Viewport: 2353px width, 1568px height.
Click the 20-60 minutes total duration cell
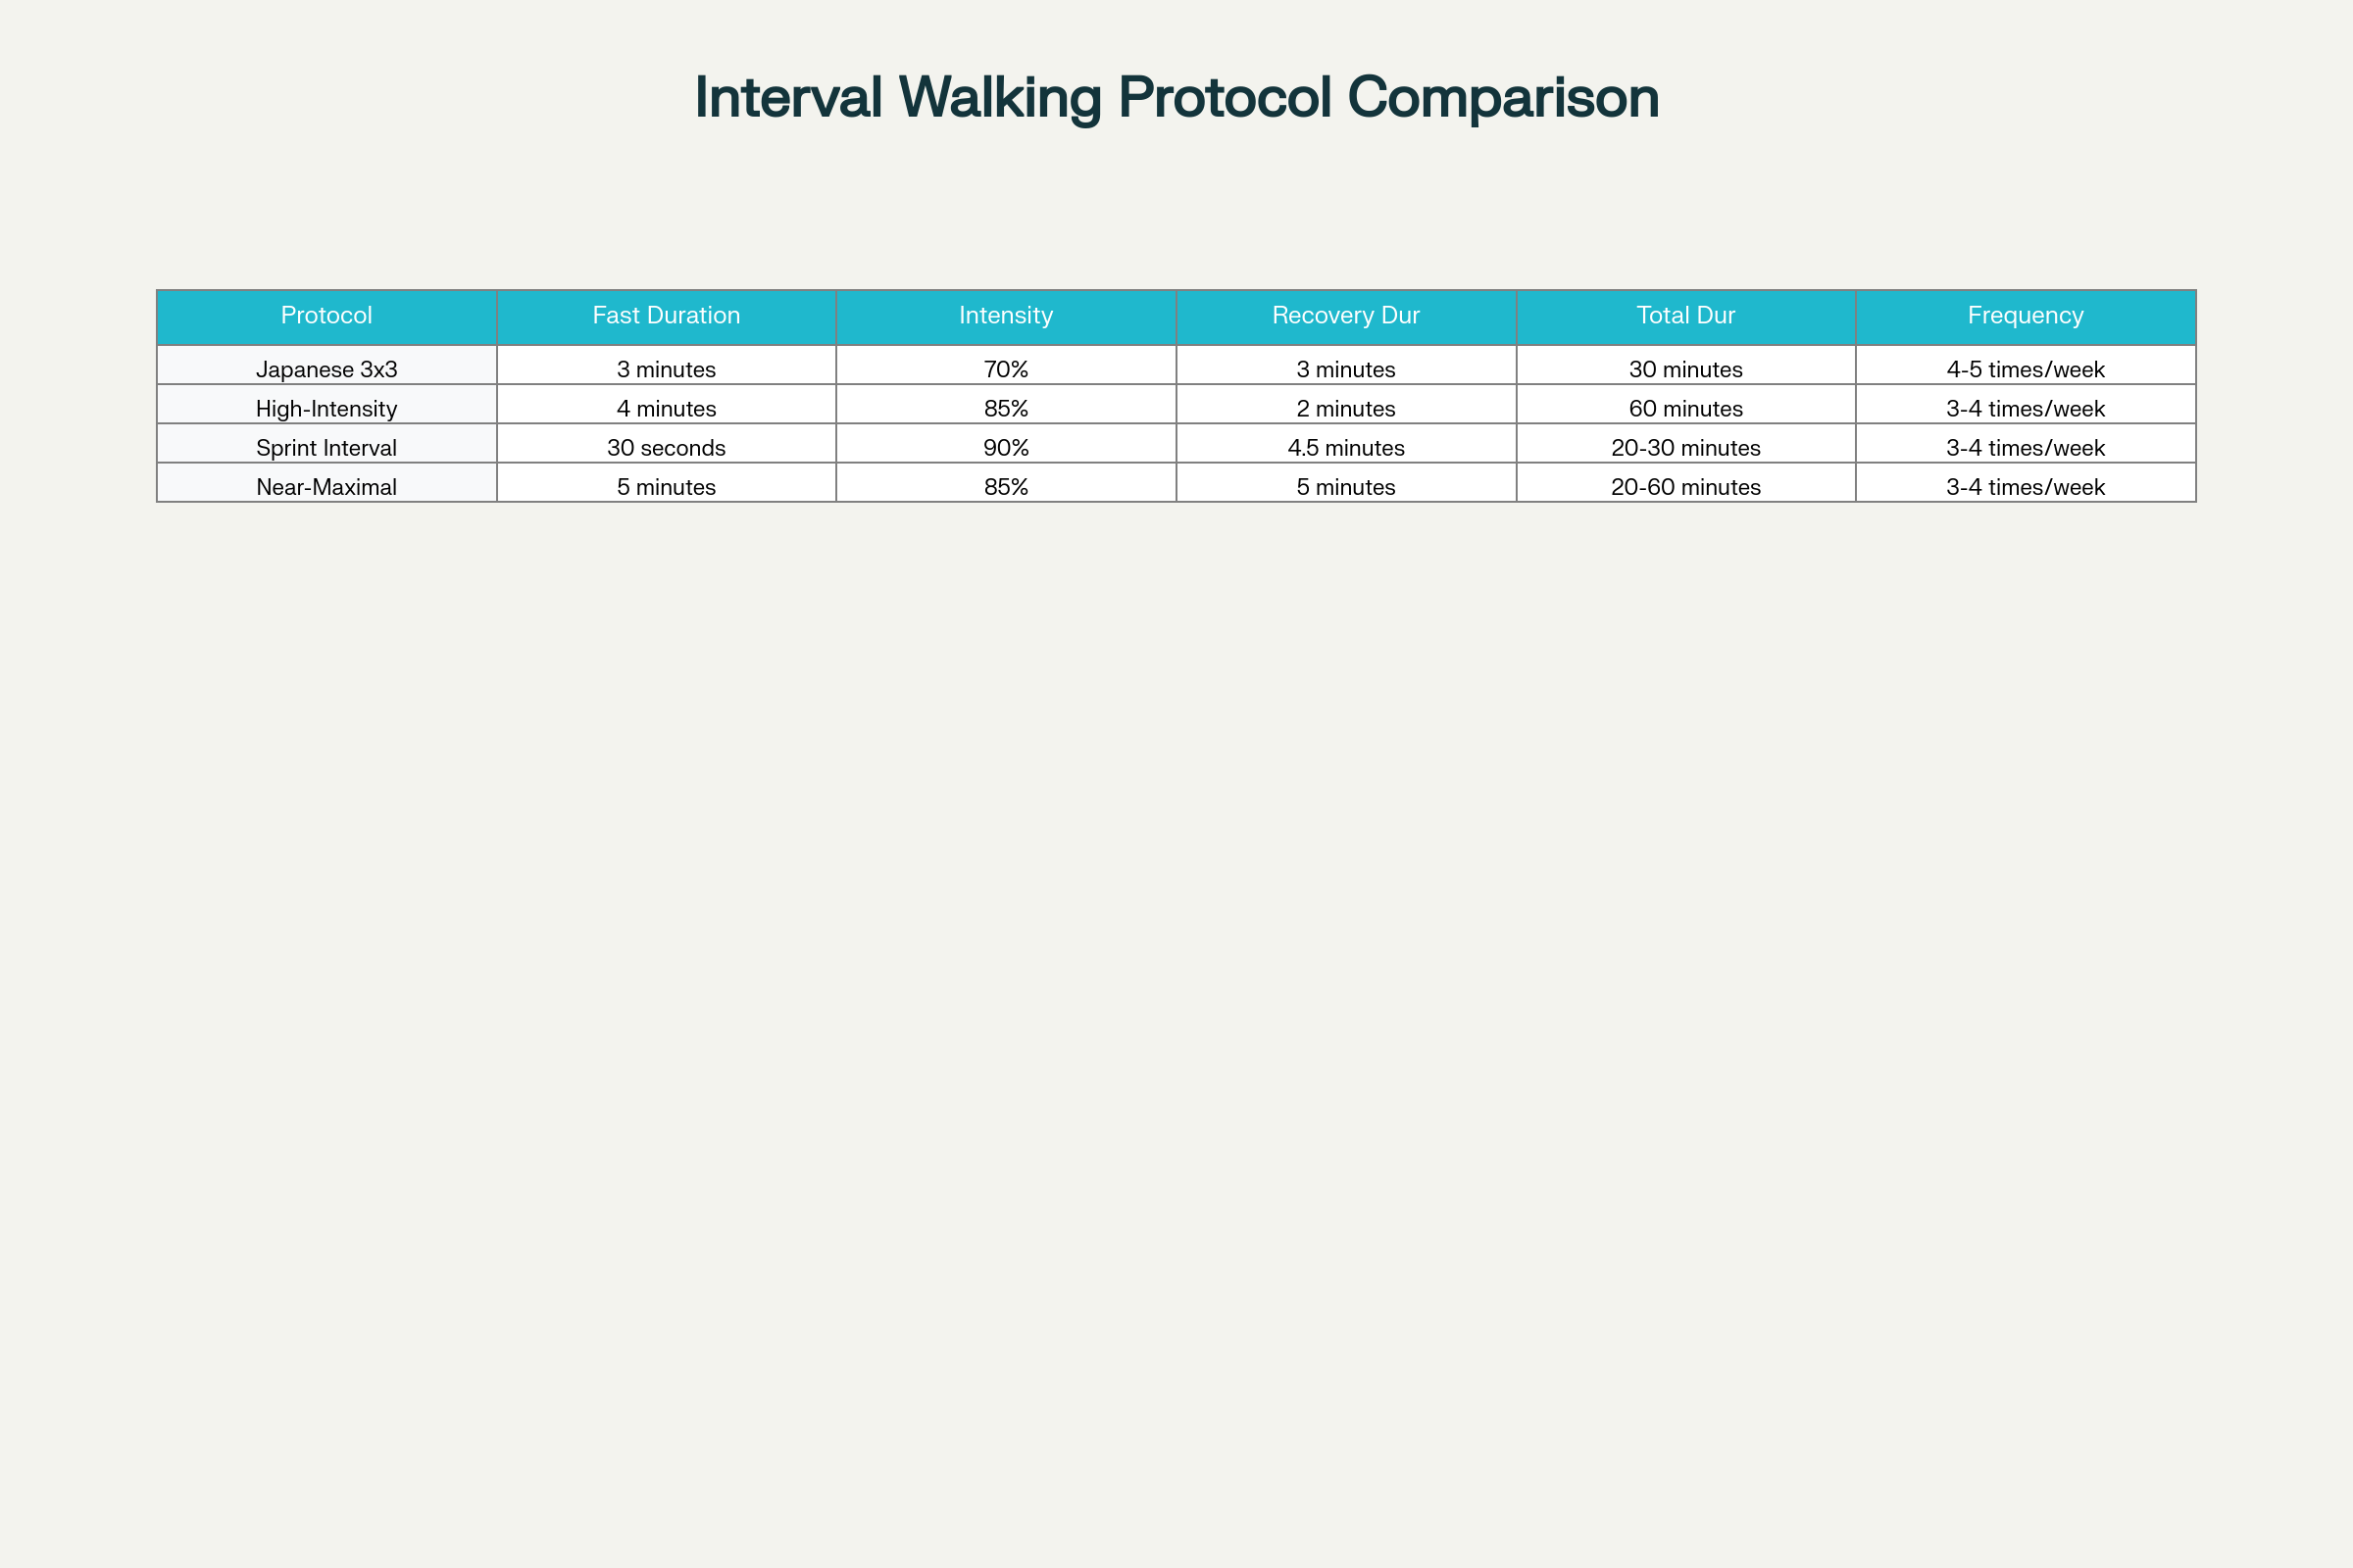1685,486
